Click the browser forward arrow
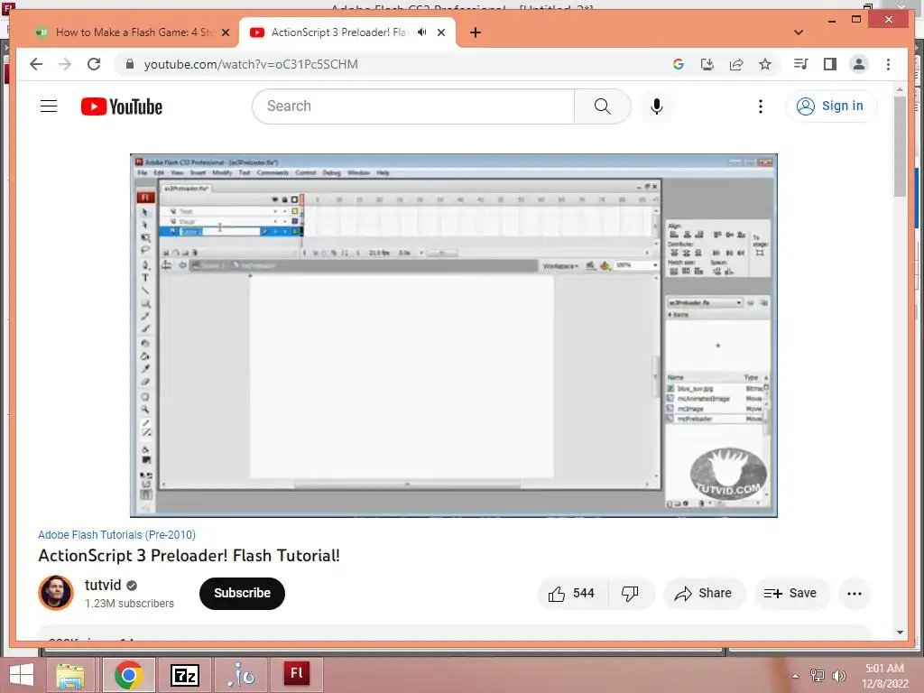 (x=65, y=64)
